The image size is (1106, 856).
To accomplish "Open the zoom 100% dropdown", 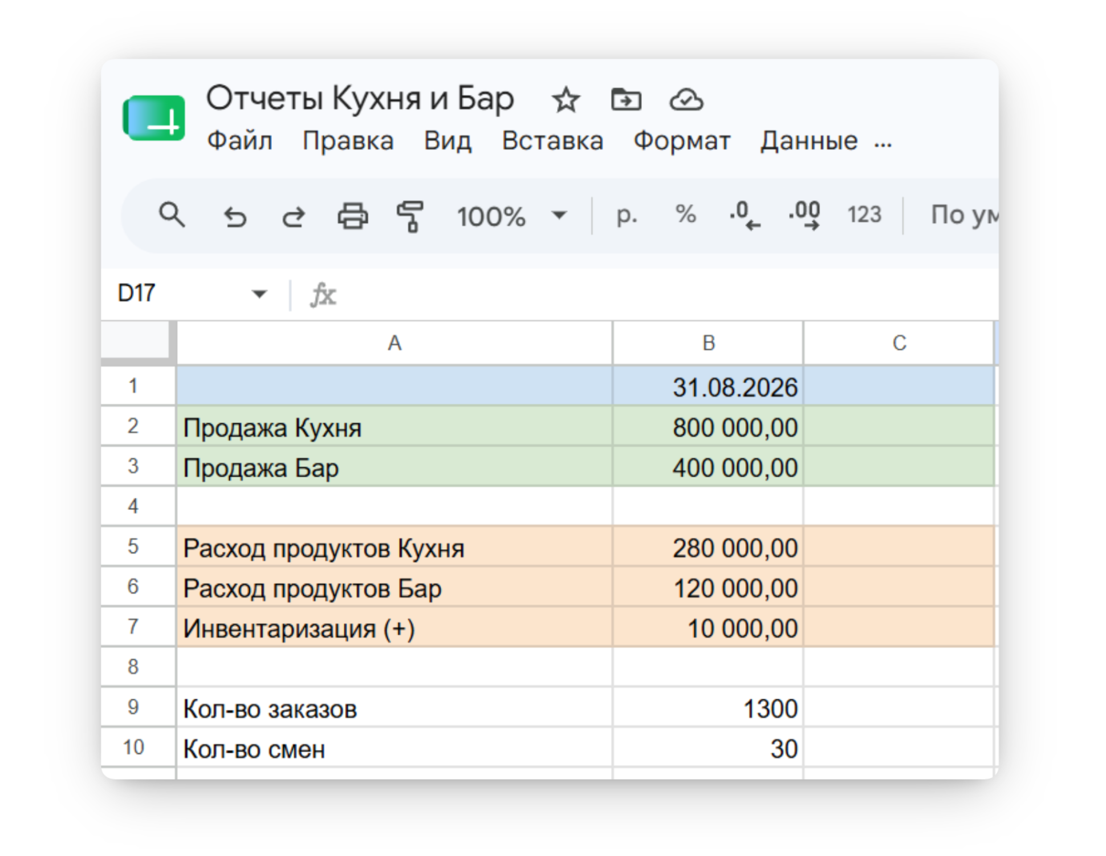I will 512,216.
